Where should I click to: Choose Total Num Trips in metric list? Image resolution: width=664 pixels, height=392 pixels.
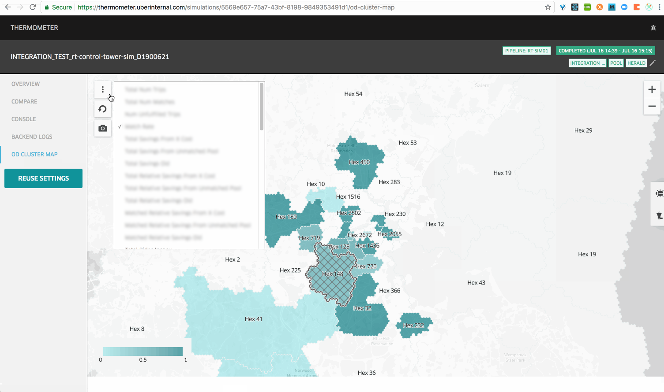[x=146, y=90]
